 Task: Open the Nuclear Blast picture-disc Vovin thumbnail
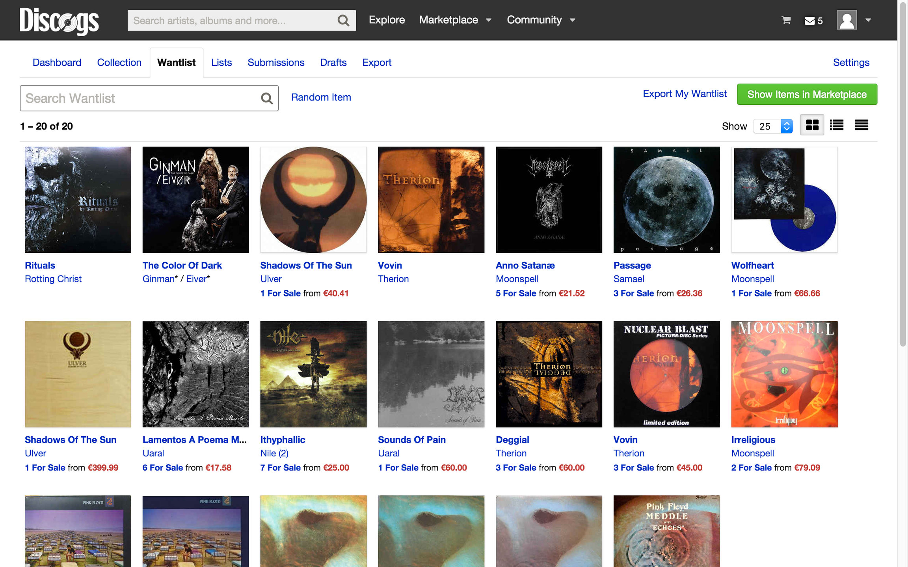(667, 374)
